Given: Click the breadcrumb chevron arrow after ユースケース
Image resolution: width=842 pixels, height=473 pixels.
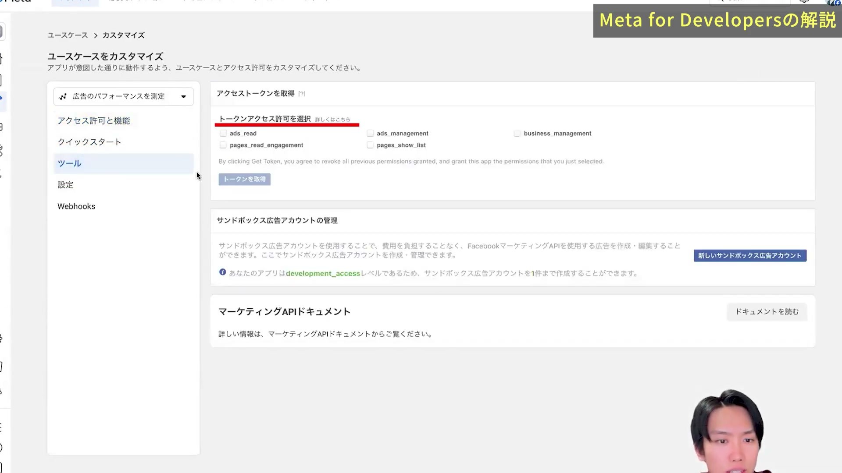Looking at the screenshot, I should [95, 35].
